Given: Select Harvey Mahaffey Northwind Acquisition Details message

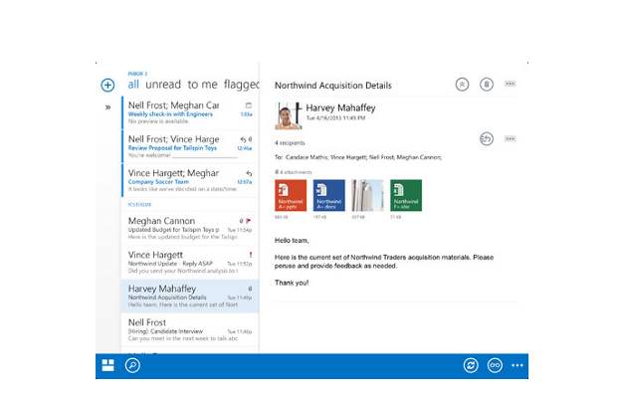Looking at the screenshot, I should click(x=190, y=296).
